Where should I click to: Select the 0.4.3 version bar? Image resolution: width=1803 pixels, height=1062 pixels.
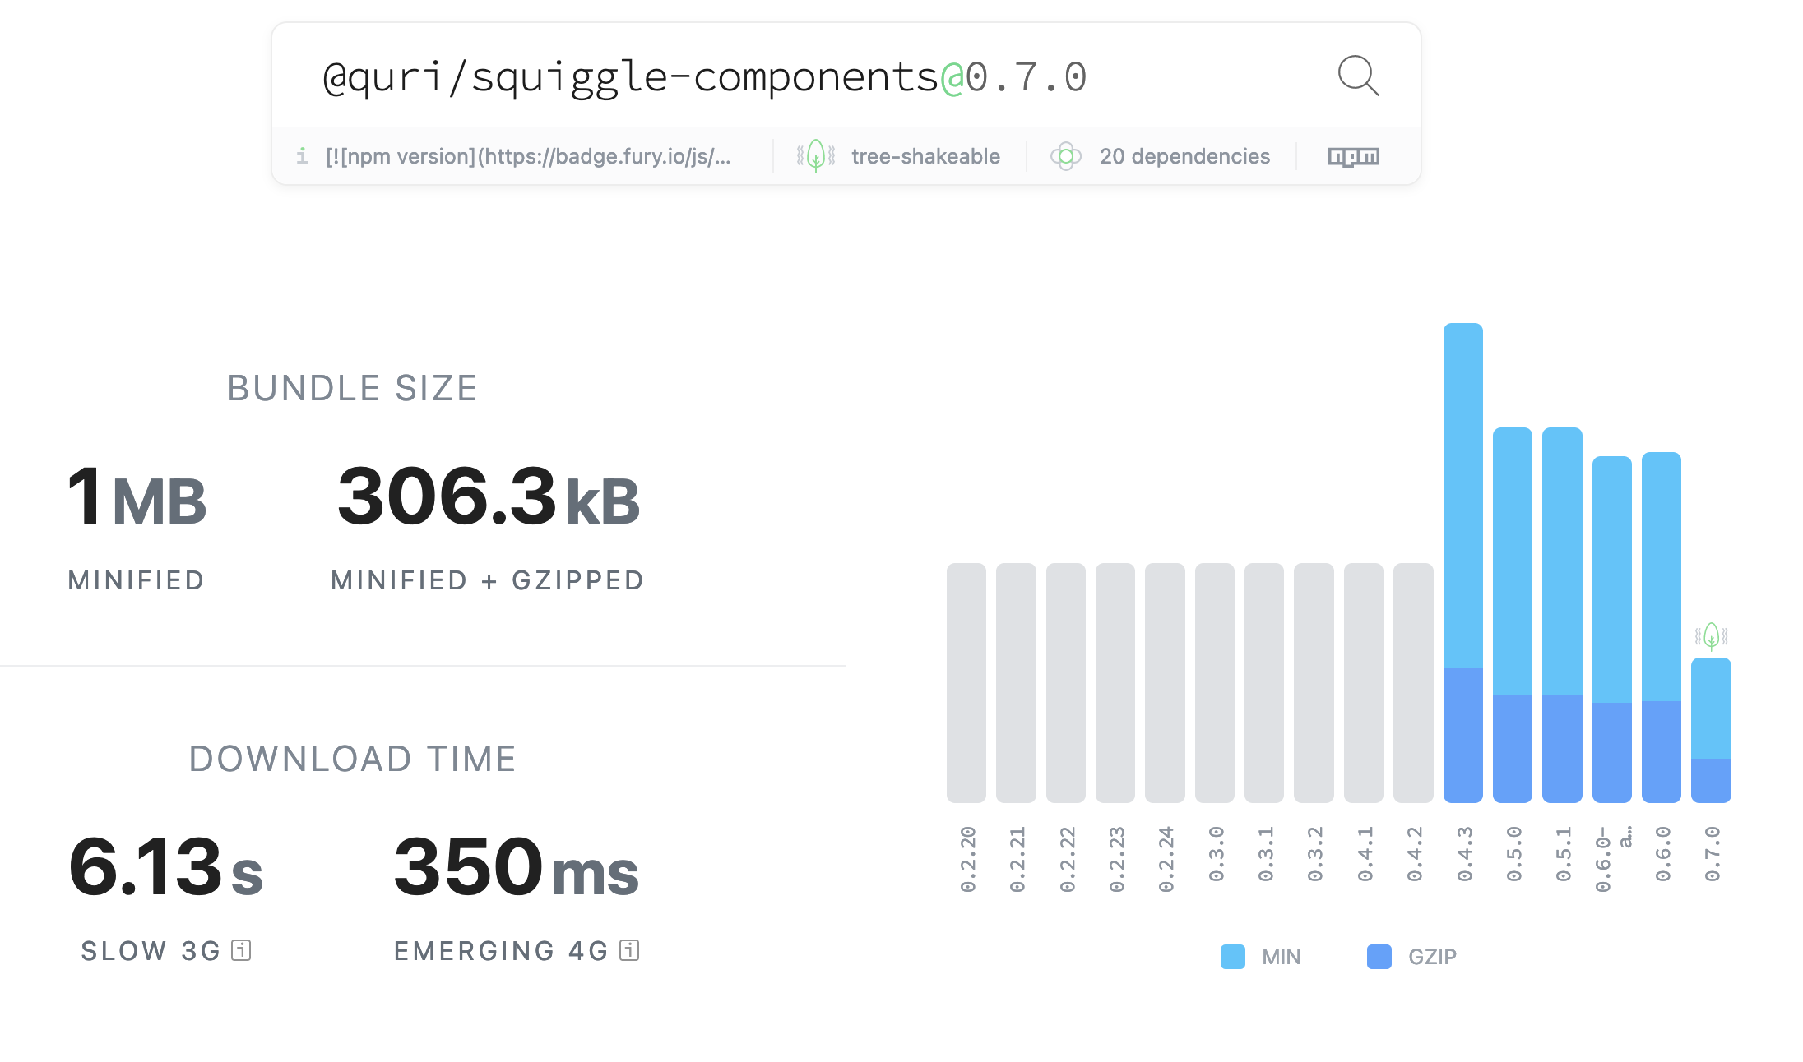[x=1462, y=562]
